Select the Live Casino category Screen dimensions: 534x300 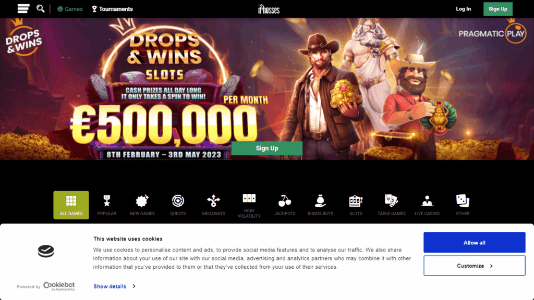click(427, 205)
